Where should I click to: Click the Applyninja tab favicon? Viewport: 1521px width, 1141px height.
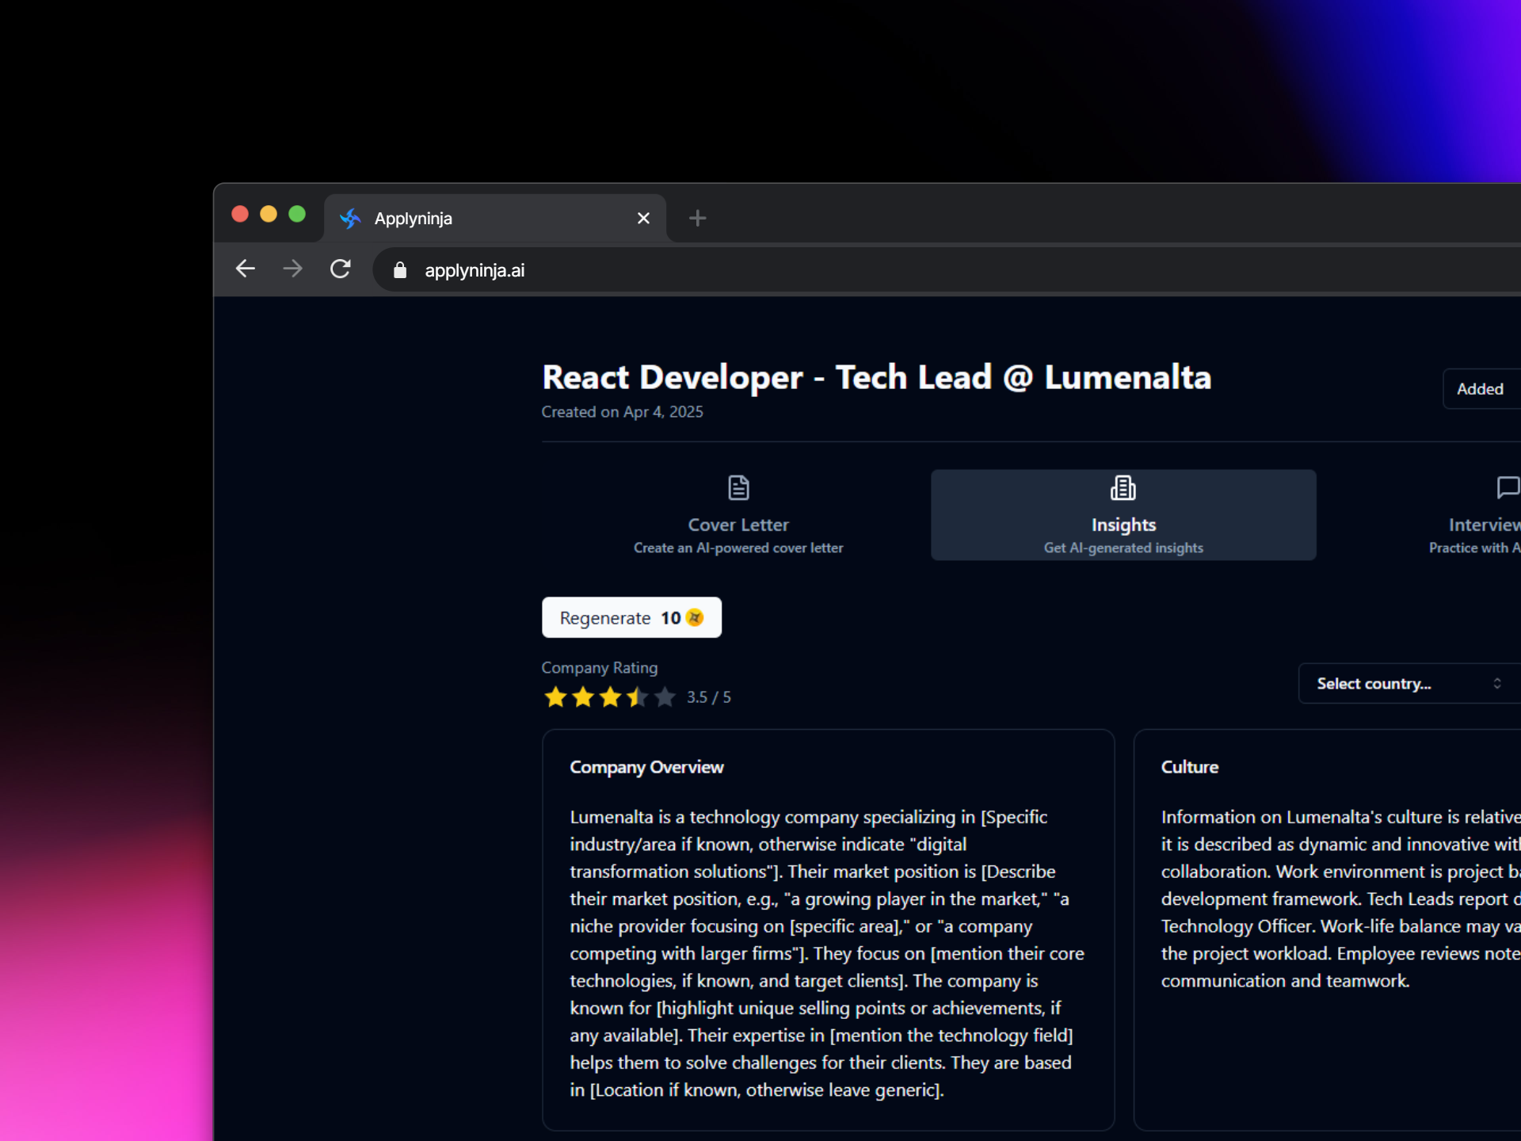coord(350,218)
